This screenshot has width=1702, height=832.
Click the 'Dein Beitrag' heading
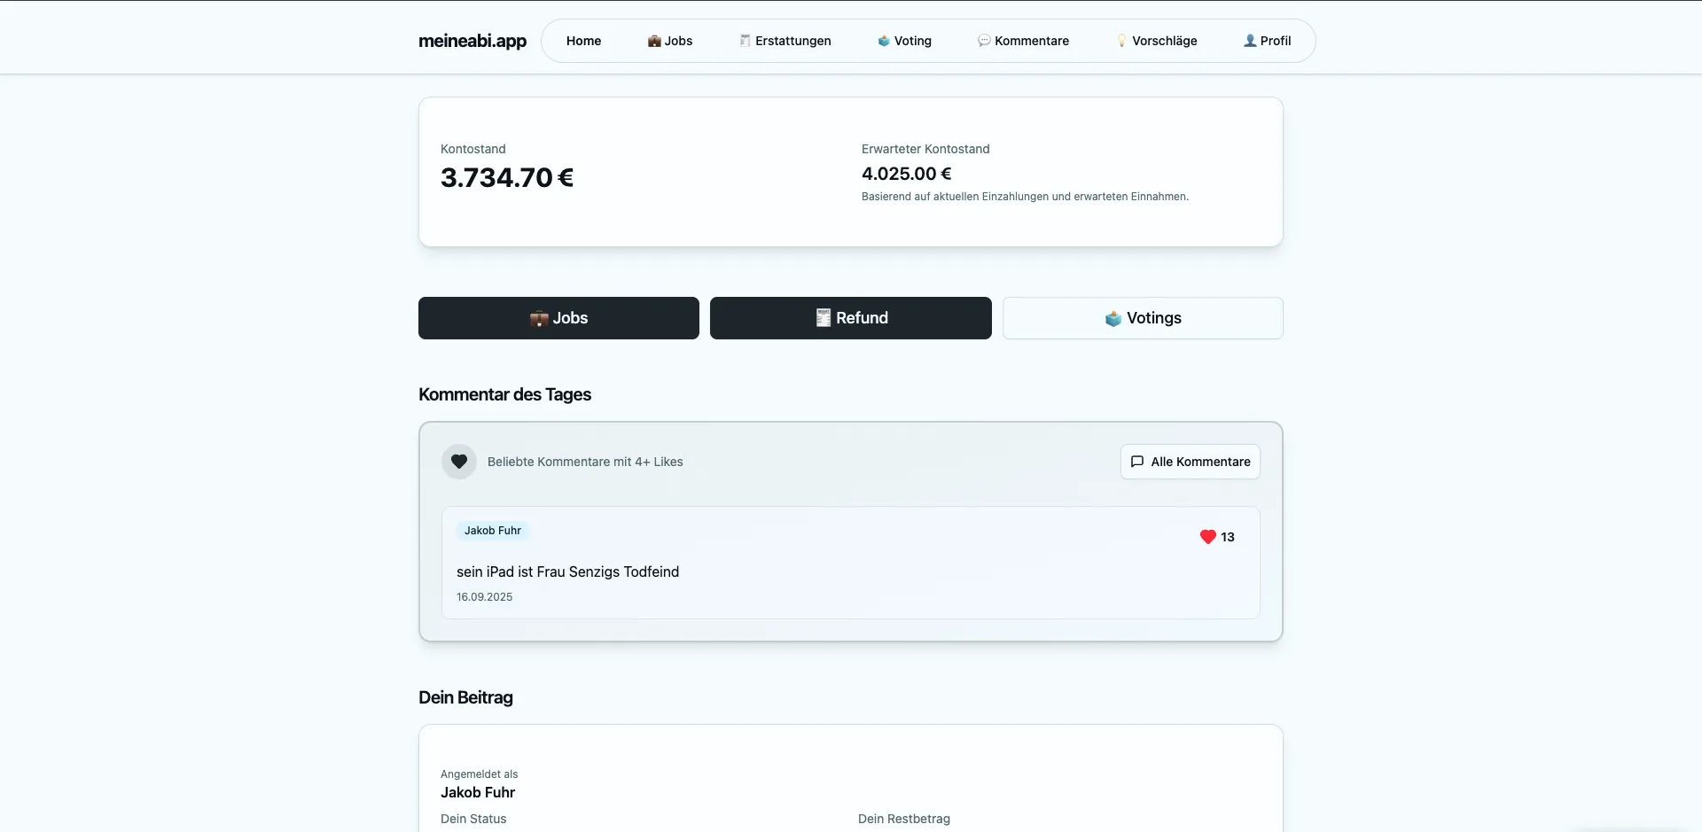coord(465,697)
